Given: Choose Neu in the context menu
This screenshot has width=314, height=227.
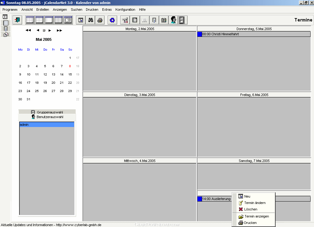Looking at the screenshot, I should (253, 196).
